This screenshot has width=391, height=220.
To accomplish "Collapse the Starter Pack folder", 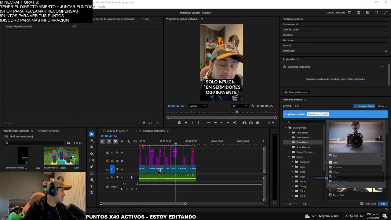I will pyautogui.click(x=286, y=128).
